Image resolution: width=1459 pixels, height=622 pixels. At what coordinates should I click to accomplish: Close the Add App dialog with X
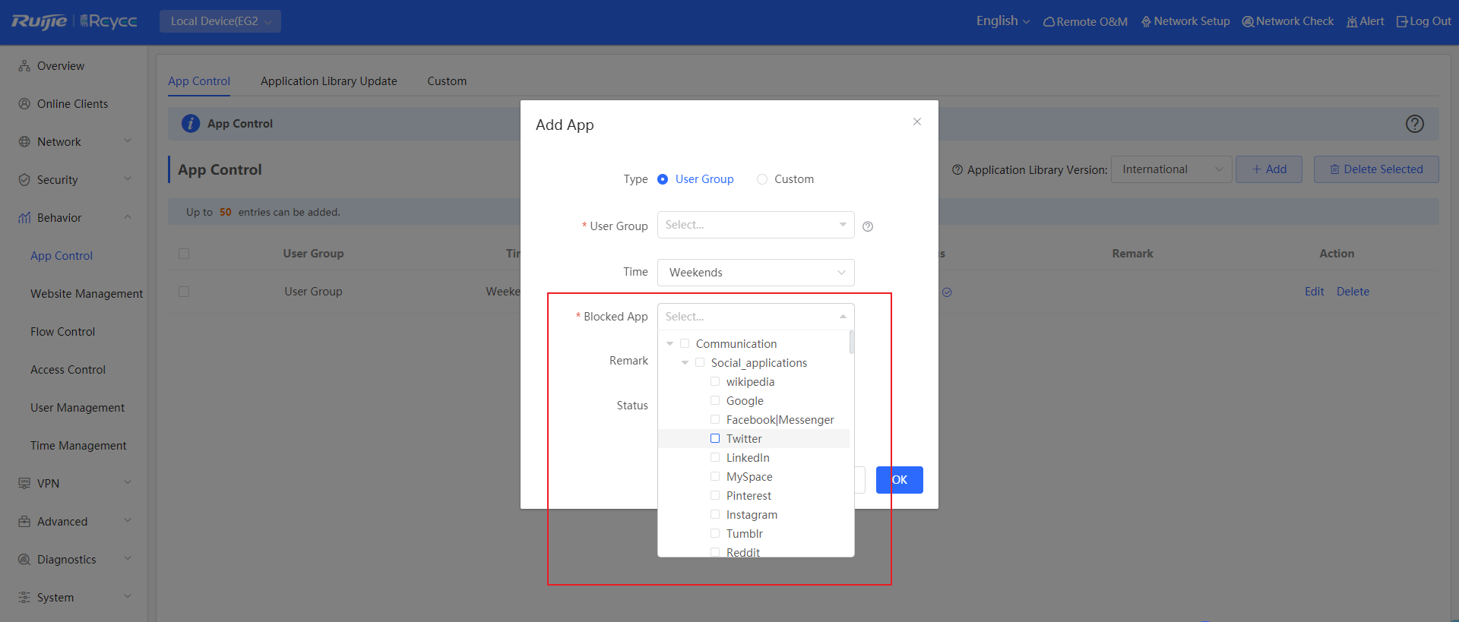[917, 122]
